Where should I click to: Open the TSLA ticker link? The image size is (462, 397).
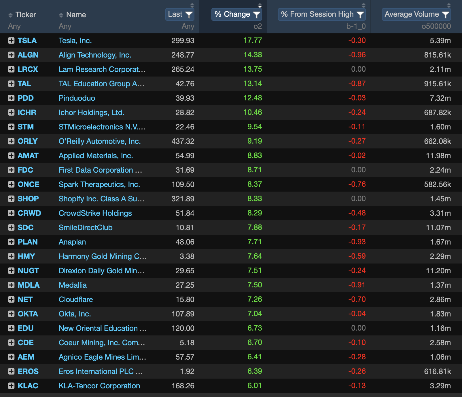[x=27, y=41]
